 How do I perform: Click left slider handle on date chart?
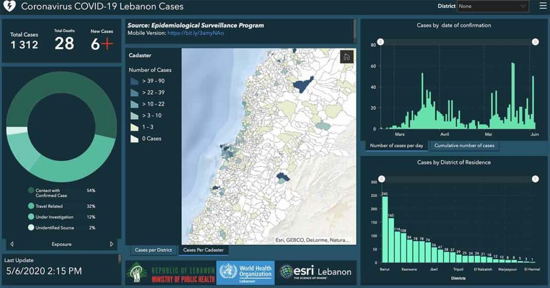pyautogui.click(x=381, y=42)
